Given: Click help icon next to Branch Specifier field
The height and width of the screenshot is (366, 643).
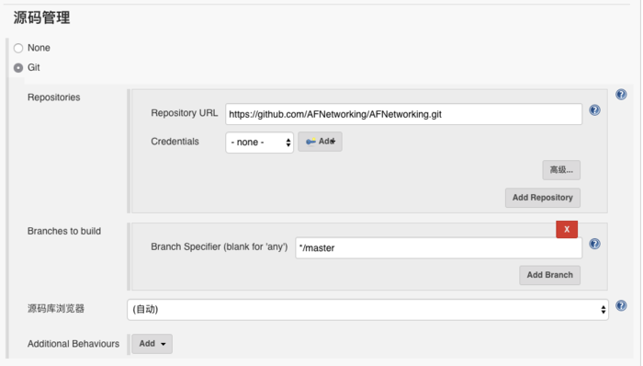Looking at the screenshot, I should pyautogui.click(x=594, y=244).
